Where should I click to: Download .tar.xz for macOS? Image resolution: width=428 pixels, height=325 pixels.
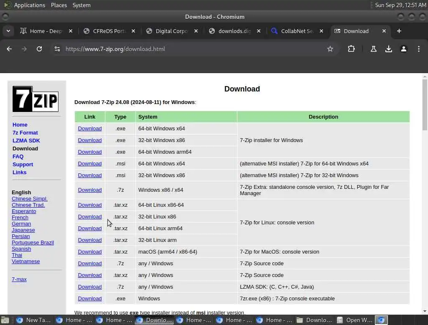click(x=90, y=252)
